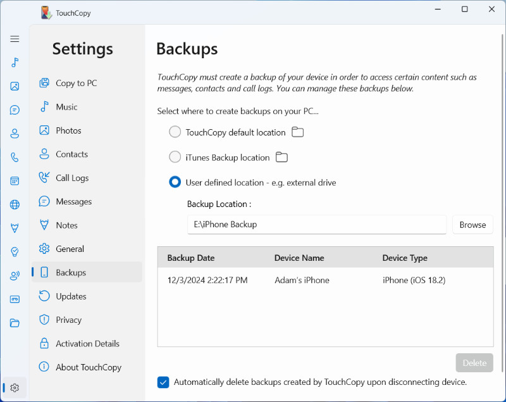Open Music settings page
The image size is (506, 402).
(87, 107)
